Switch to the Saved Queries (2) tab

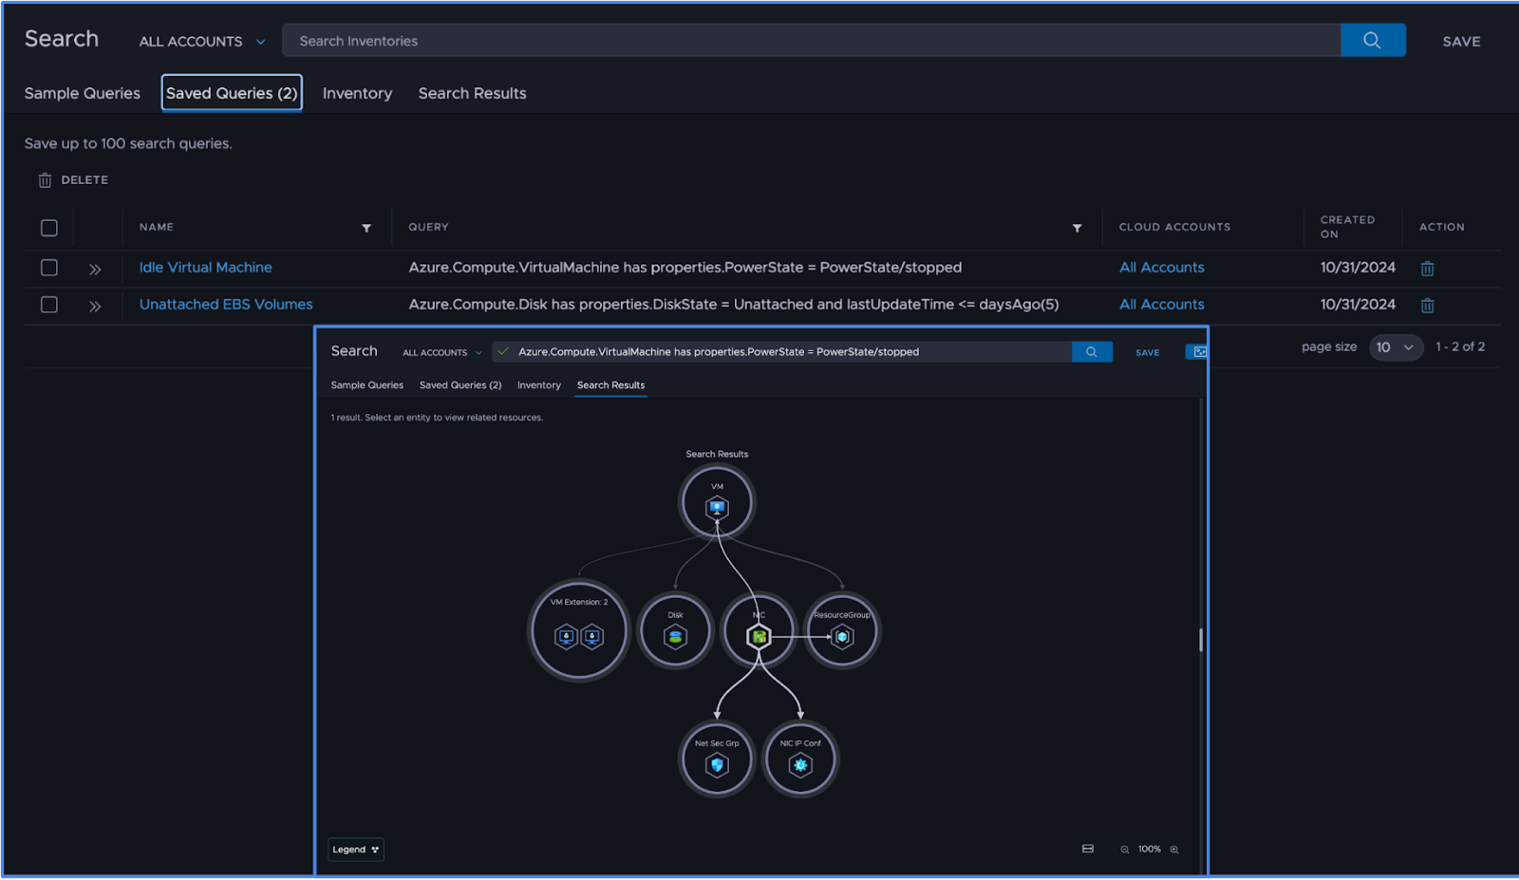coord(232,93)
